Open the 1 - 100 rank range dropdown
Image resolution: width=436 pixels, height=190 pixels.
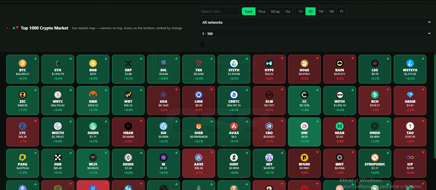pos(315,34)
